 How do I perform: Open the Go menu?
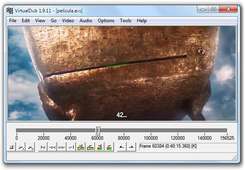[54, 20]
